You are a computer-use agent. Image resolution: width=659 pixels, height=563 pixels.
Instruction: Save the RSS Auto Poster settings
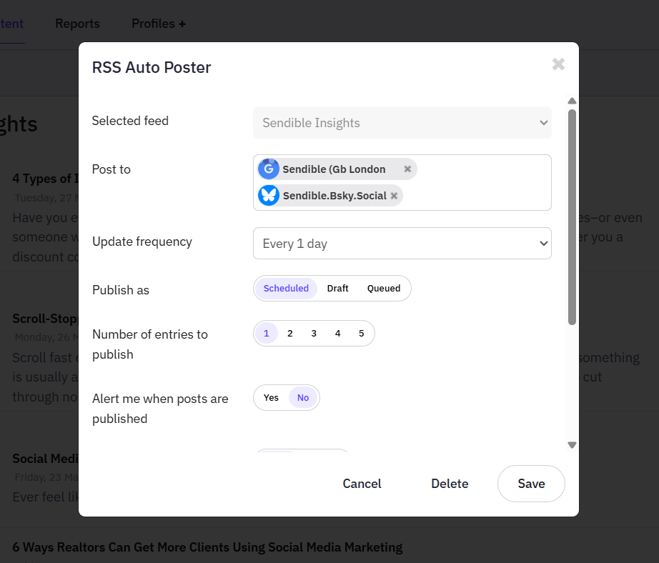(x=531, y=484)
